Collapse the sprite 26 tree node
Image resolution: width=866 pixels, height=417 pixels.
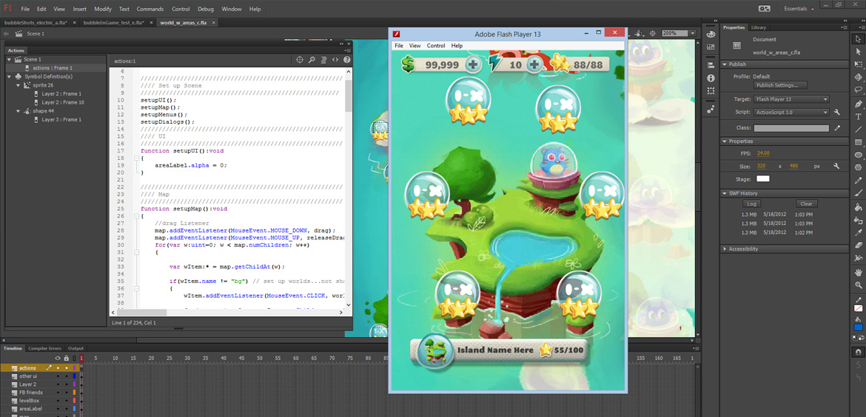click(x=18, y=85)
